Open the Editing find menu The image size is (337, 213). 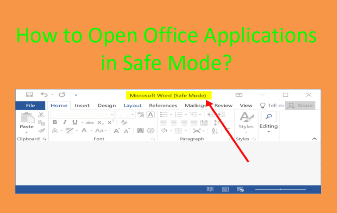pos(269,122)
